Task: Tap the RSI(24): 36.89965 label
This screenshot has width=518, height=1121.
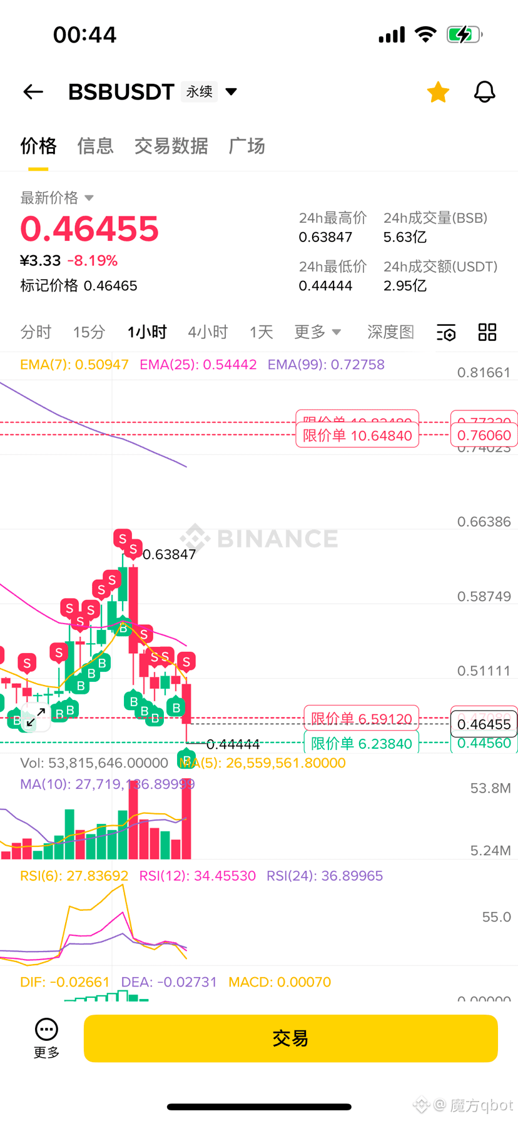Action: 325,876
